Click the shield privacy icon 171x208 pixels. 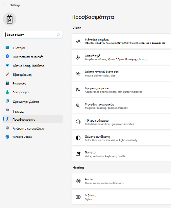coord(8,128)
